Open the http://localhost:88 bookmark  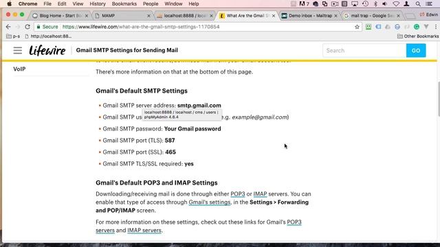tap(48, 36)
